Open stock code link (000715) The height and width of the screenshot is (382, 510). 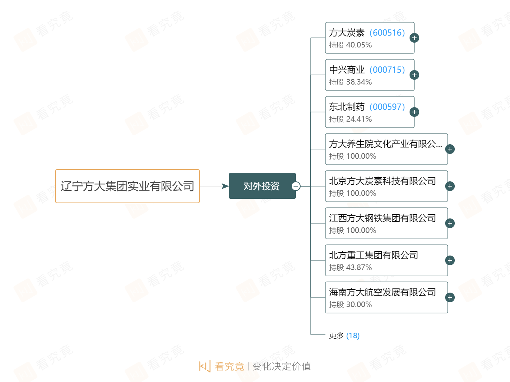point(387,70)
